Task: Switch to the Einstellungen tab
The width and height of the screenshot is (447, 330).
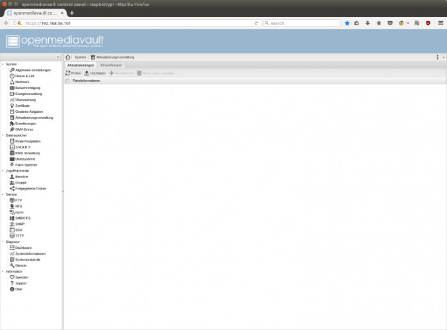Action: click(112, 65)
